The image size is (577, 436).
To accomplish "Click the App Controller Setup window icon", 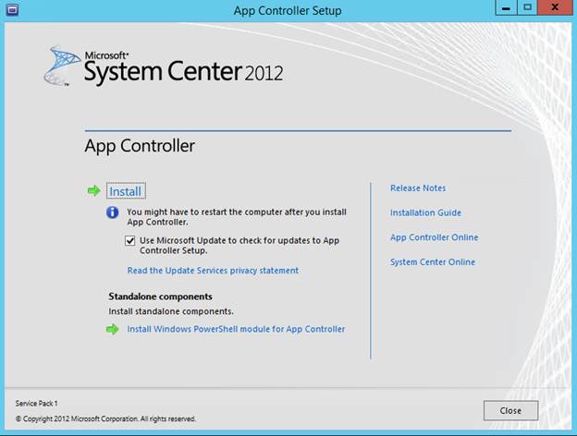I will click(12, 9).
